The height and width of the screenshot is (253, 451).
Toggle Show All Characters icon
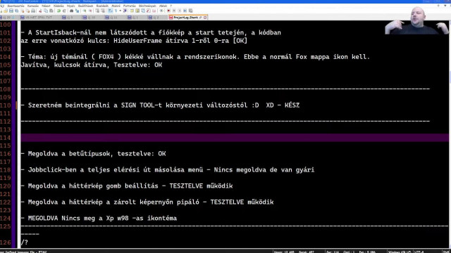[x=116, y=11]
